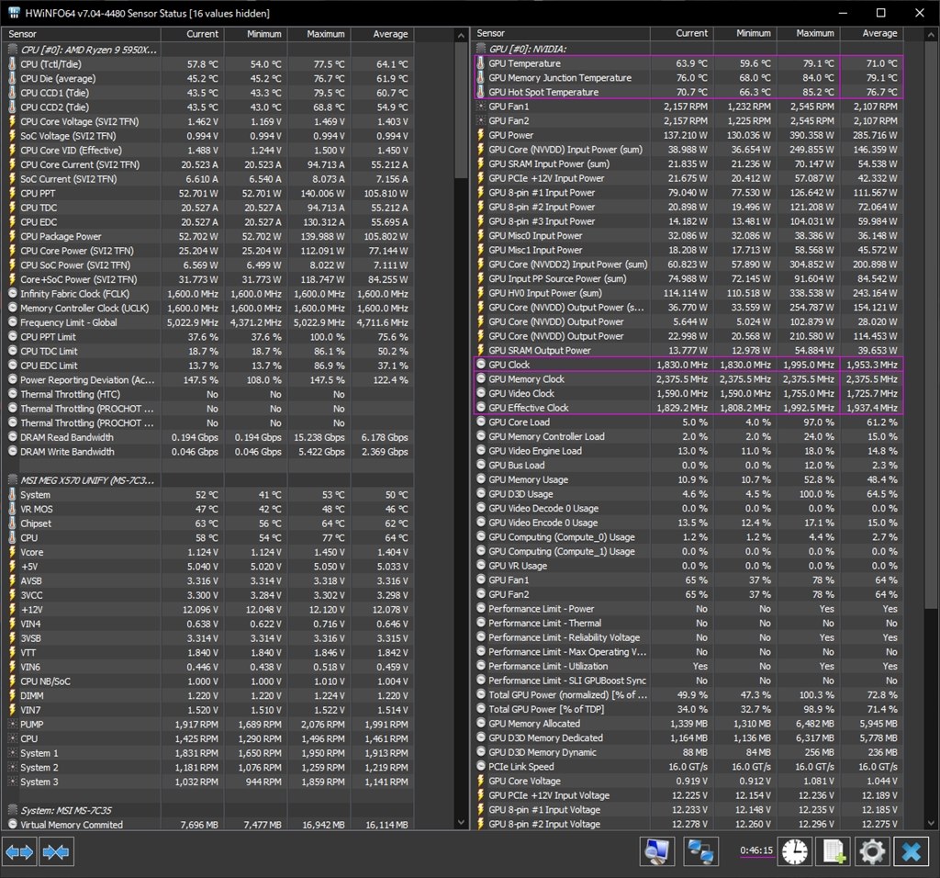940x878 pixels.
Task: Select the MSI MEG X570 UNIFY group row
Action: (x=208, y=479)
